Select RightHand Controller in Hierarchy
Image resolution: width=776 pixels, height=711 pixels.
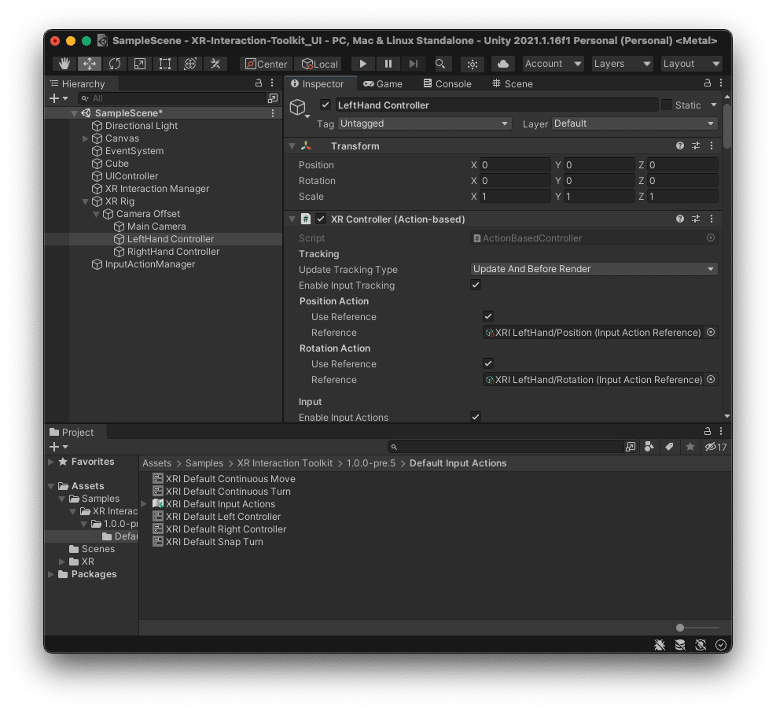click(x=173, y=252)
